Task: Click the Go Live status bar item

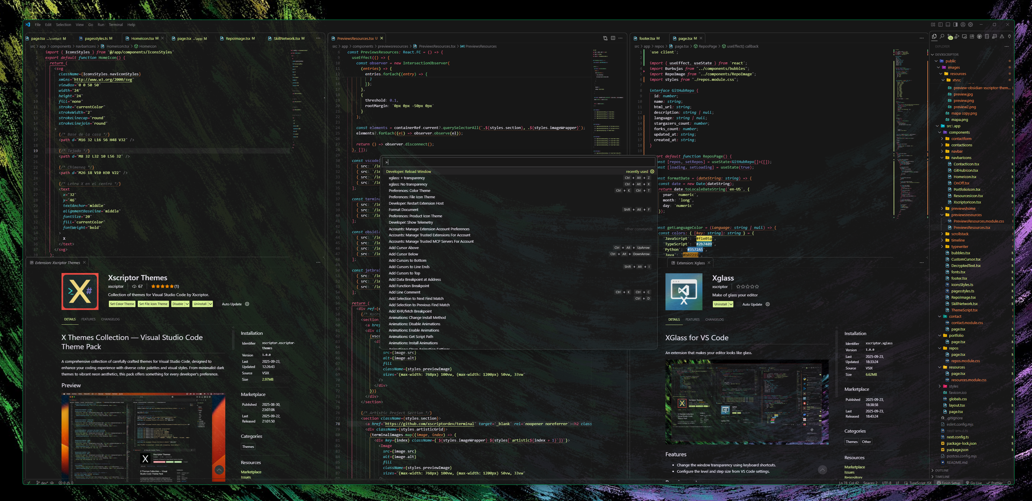Action: [x=974, y=483]
